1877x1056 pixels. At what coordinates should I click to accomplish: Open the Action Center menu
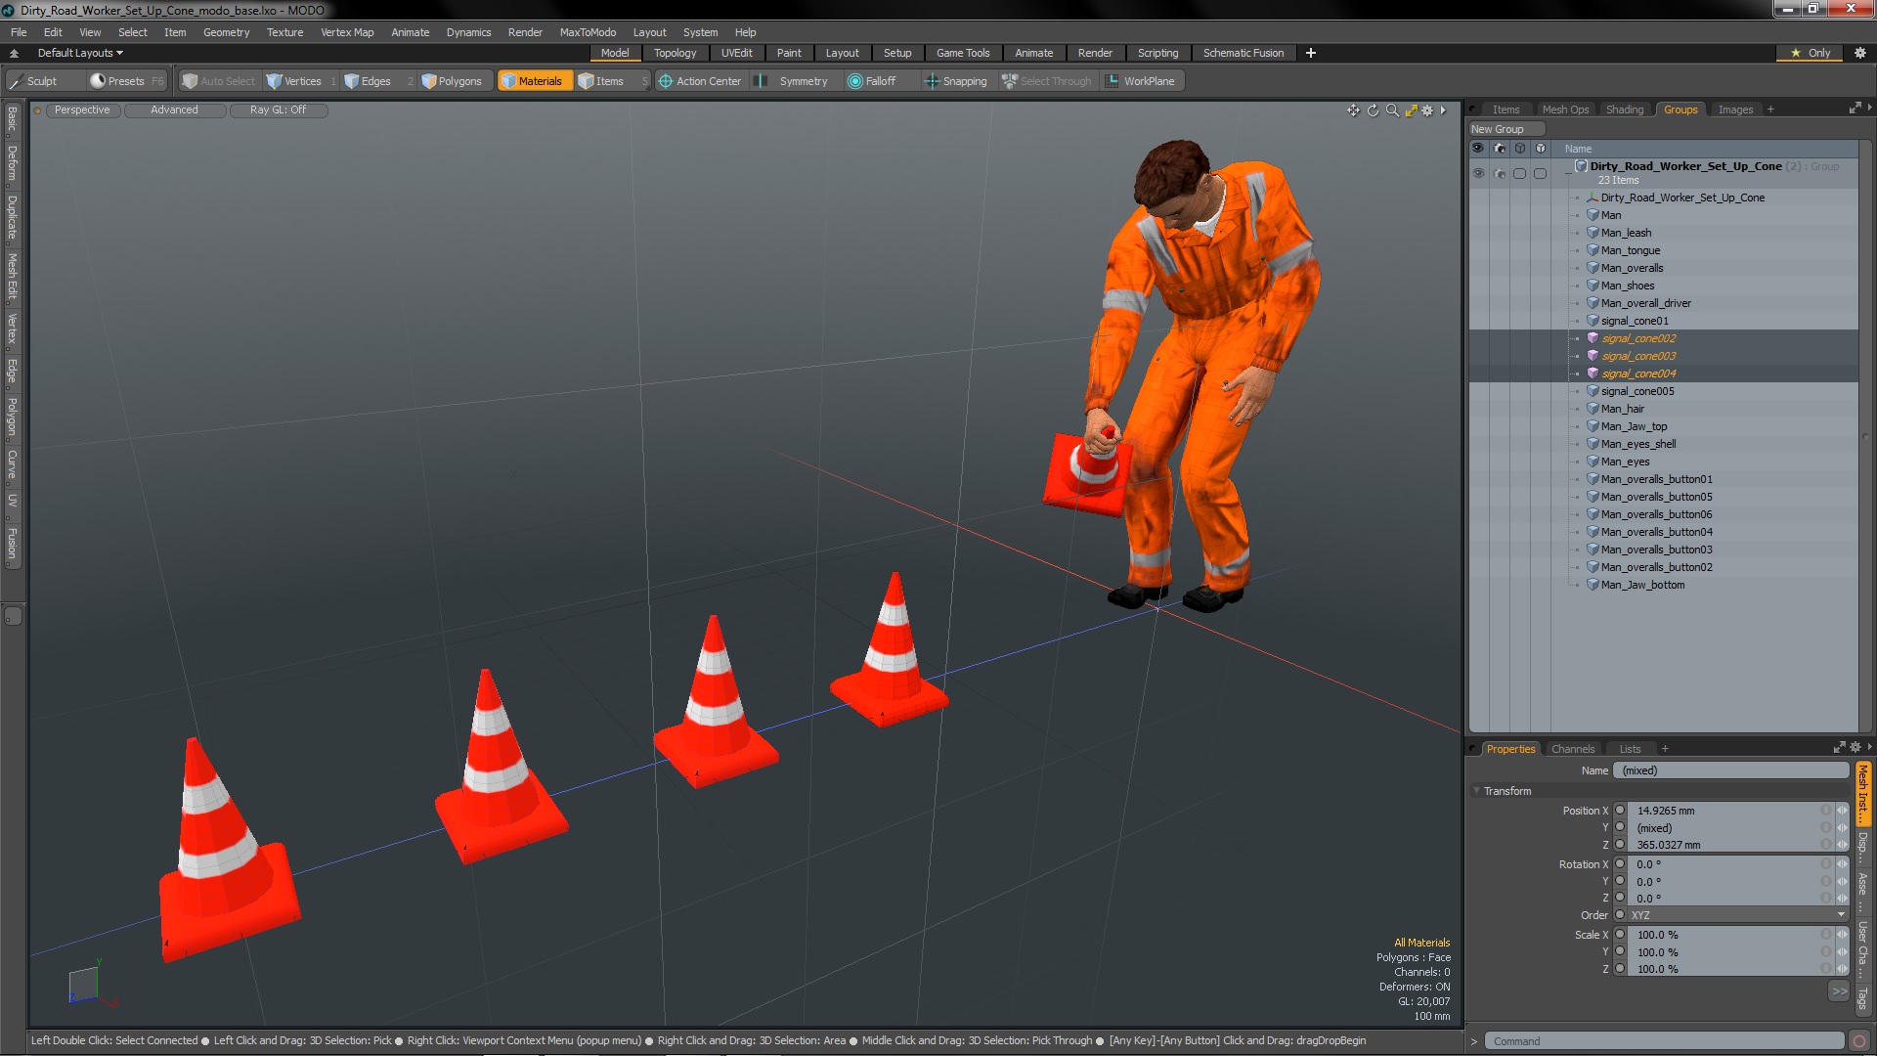[700, 81]
